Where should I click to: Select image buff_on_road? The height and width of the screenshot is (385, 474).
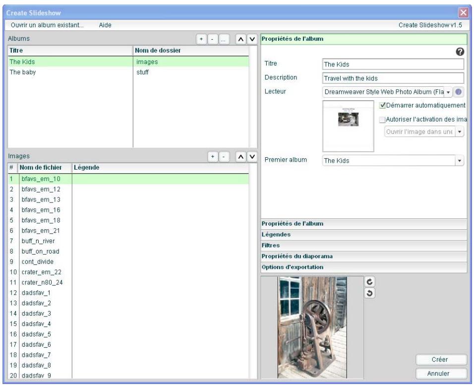[128, 252]
